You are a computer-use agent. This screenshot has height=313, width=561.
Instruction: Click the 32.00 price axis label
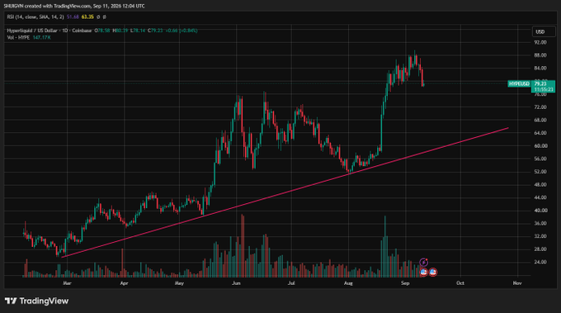[540, 236]
